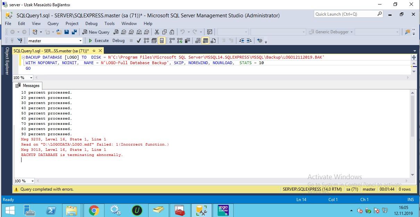420x217 pixels.
Task: Click the activity monitor toolbar icon
Action: tap(209, 32)
